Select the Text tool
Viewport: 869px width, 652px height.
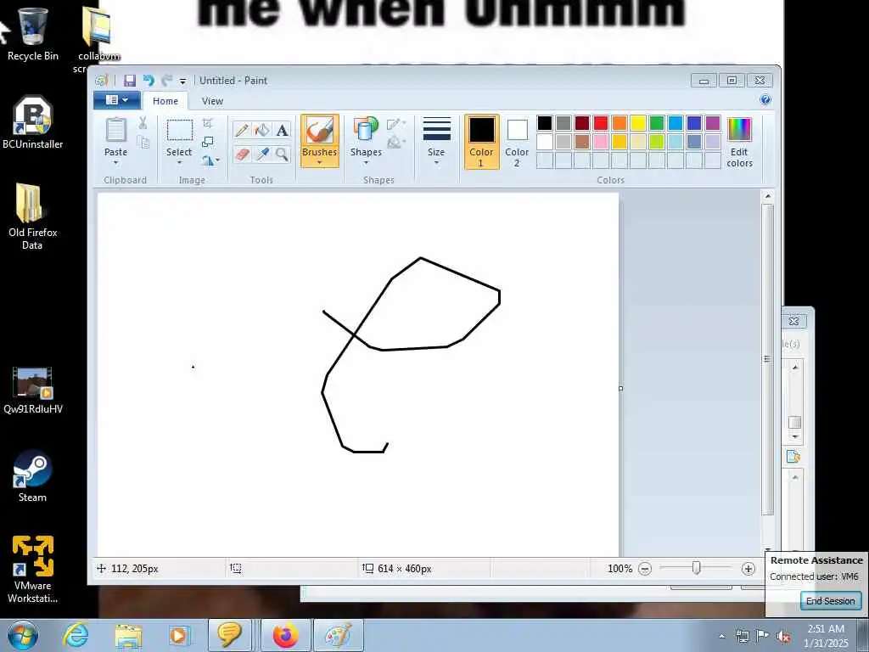coord(282,130)
